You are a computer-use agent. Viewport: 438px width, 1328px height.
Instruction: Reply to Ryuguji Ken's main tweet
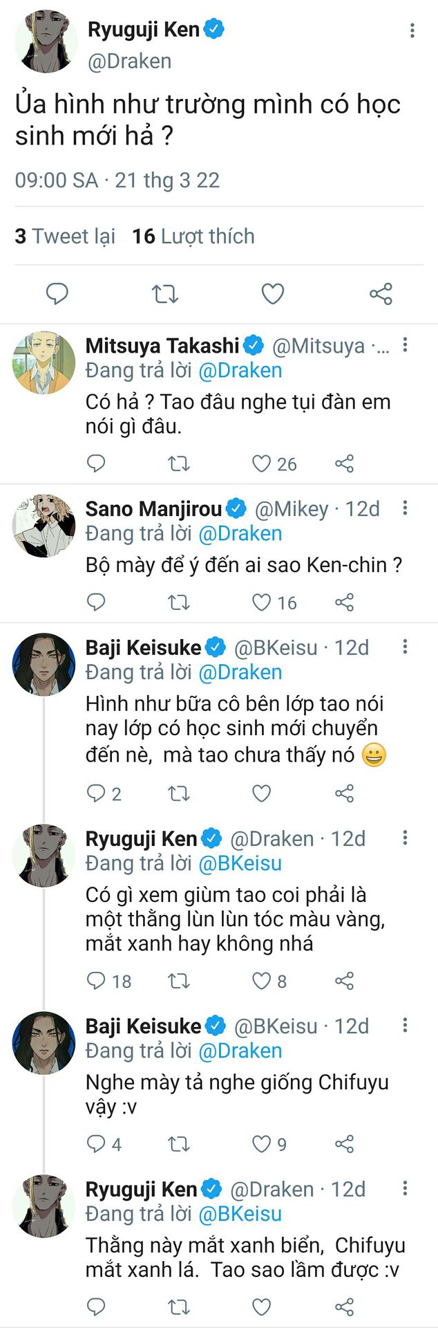57,294
